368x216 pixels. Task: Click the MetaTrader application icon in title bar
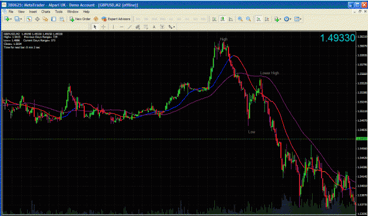tap(4, 5)
